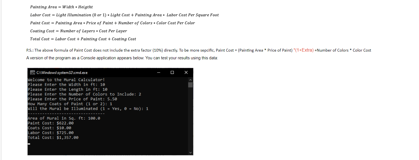The height and width of the screenshot is (160, 419).
Task: Click the maximize button of console window
Action: pos(172,72)
